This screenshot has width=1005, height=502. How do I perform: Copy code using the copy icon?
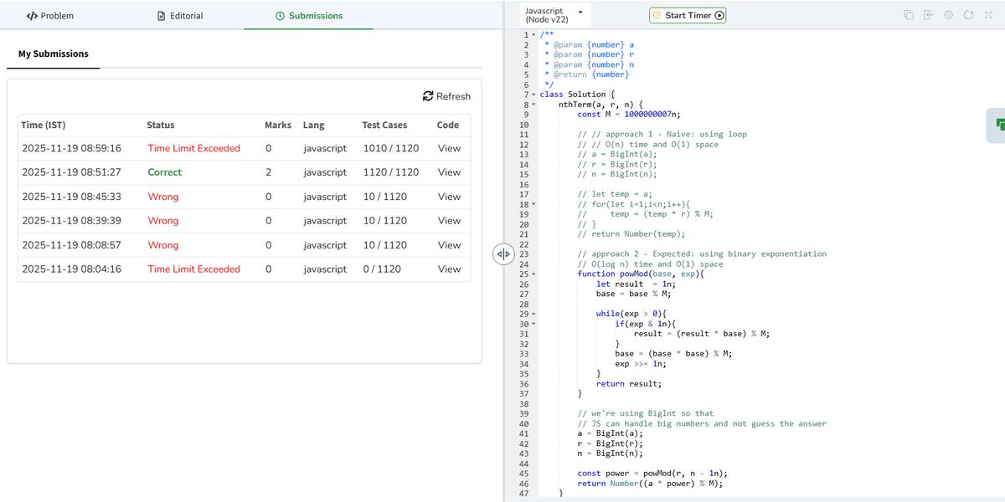[x=908, y=15]
